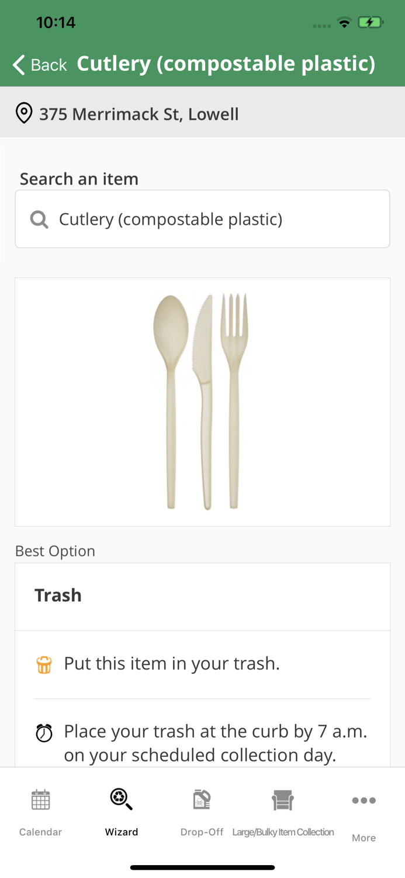Image resolution: width=405 pixels, height=878 pixels.
Task: Tap the battery charging indicator
Action: (371, 22)
